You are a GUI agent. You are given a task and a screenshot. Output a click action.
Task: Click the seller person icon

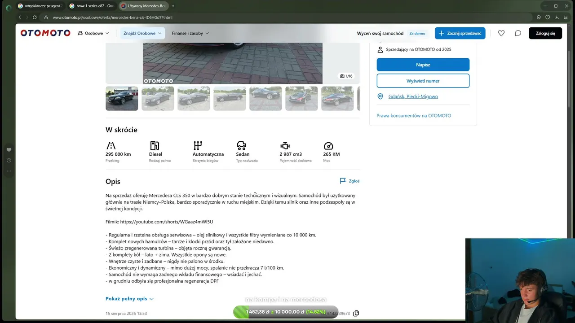(380, 49)
